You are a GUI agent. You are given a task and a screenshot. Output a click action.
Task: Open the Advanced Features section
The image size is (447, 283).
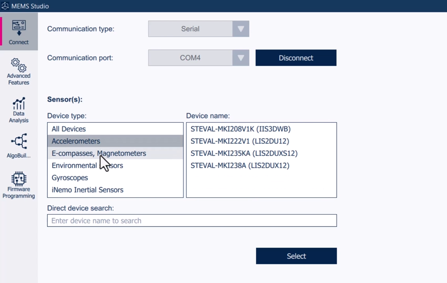pos(19,71)
